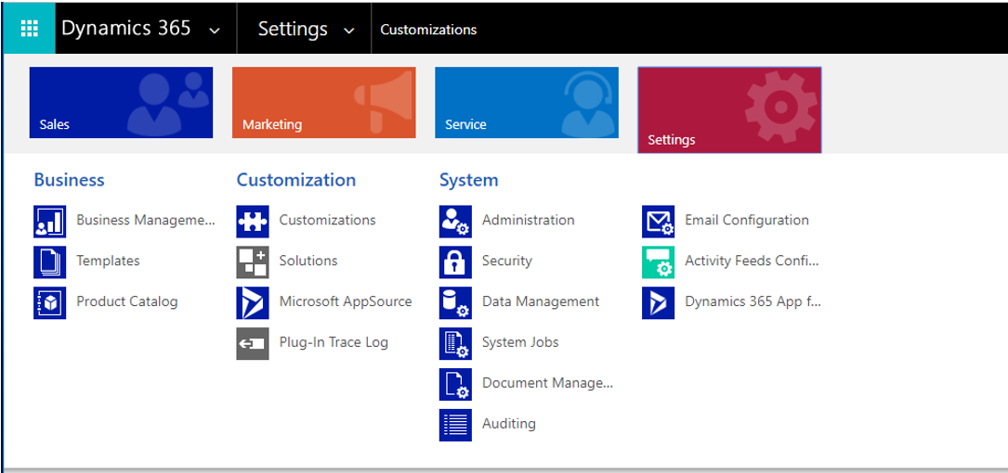This screenshot has height=473, width=1008.
Task: Click the Security padlock icon
Action: 455,262
